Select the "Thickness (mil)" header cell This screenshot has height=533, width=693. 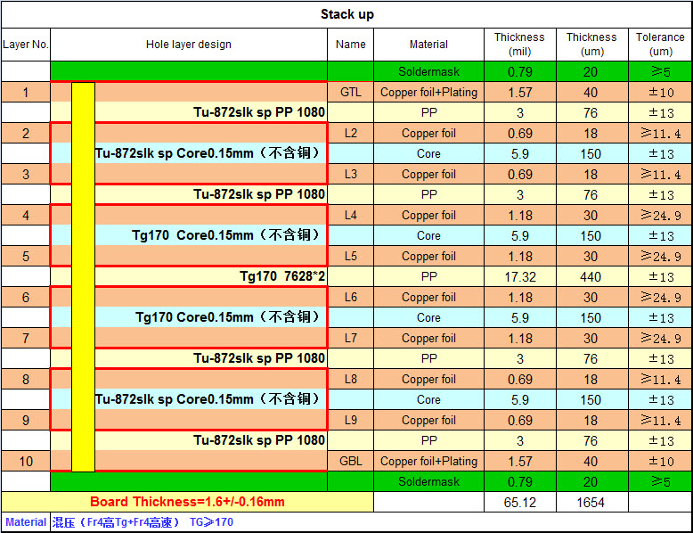coord(519,45)
